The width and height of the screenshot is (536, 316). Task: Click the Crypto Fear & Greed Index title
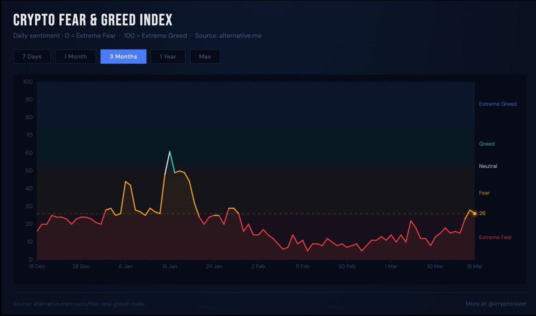(x=92, y=19)
